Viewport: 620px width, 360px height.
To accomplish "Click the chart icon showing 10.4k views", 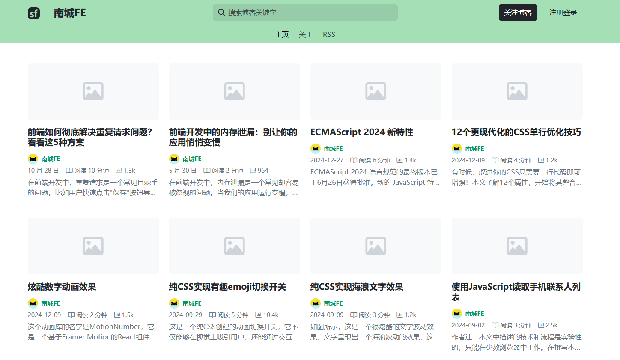I will click(259, 315).
